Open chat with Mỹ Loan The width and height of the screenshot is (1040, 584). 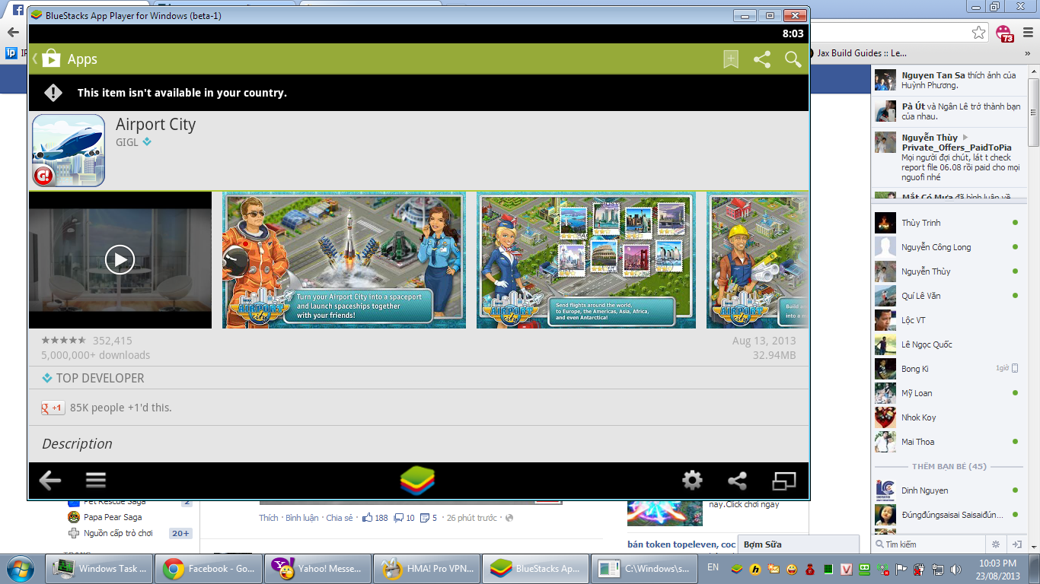click(948, 393)
